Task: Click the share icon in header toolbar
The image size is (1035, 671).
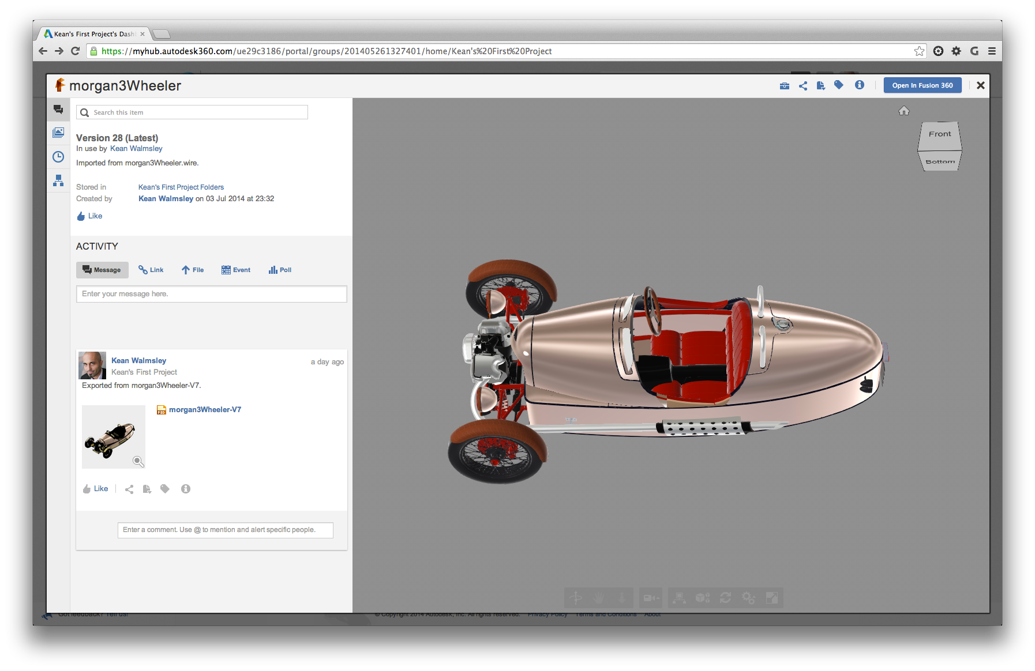Action: click(803, 86)
